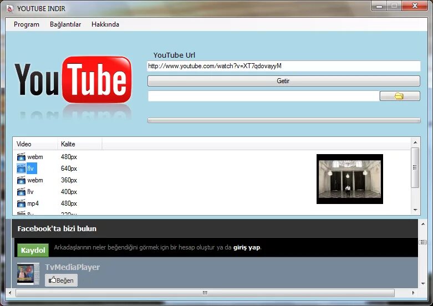This screenshot has height=306, width=433.
Task: Minimize the YOUTUBE INDIR window
Action: click(x=379, y=6)
